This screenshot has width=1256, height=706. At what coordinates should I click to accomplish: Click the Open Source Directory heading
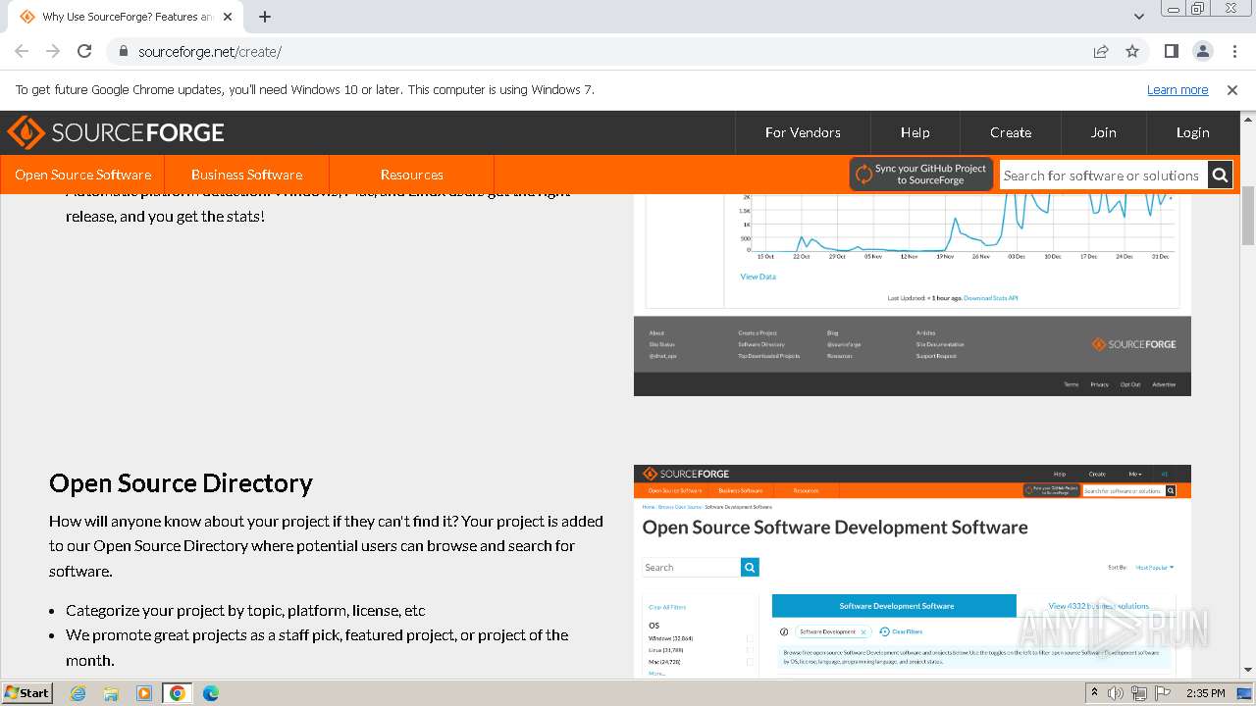click(181, 483)
